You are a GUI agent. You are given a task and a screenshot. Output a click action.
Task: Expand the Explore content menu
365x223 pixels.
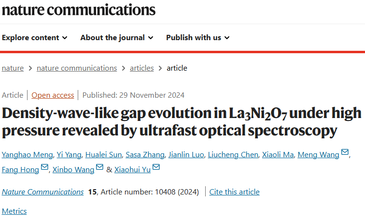click(35, 38)
